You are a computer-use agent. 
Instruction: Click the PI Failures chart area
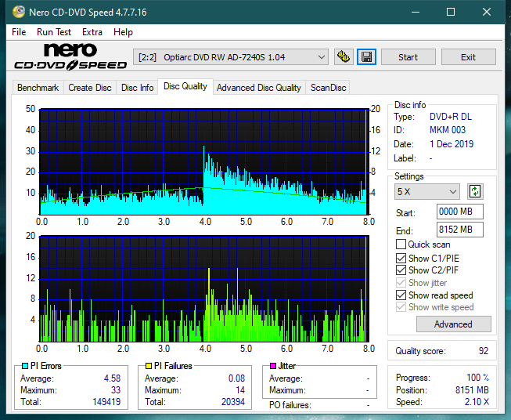click(x=204, y=288)
